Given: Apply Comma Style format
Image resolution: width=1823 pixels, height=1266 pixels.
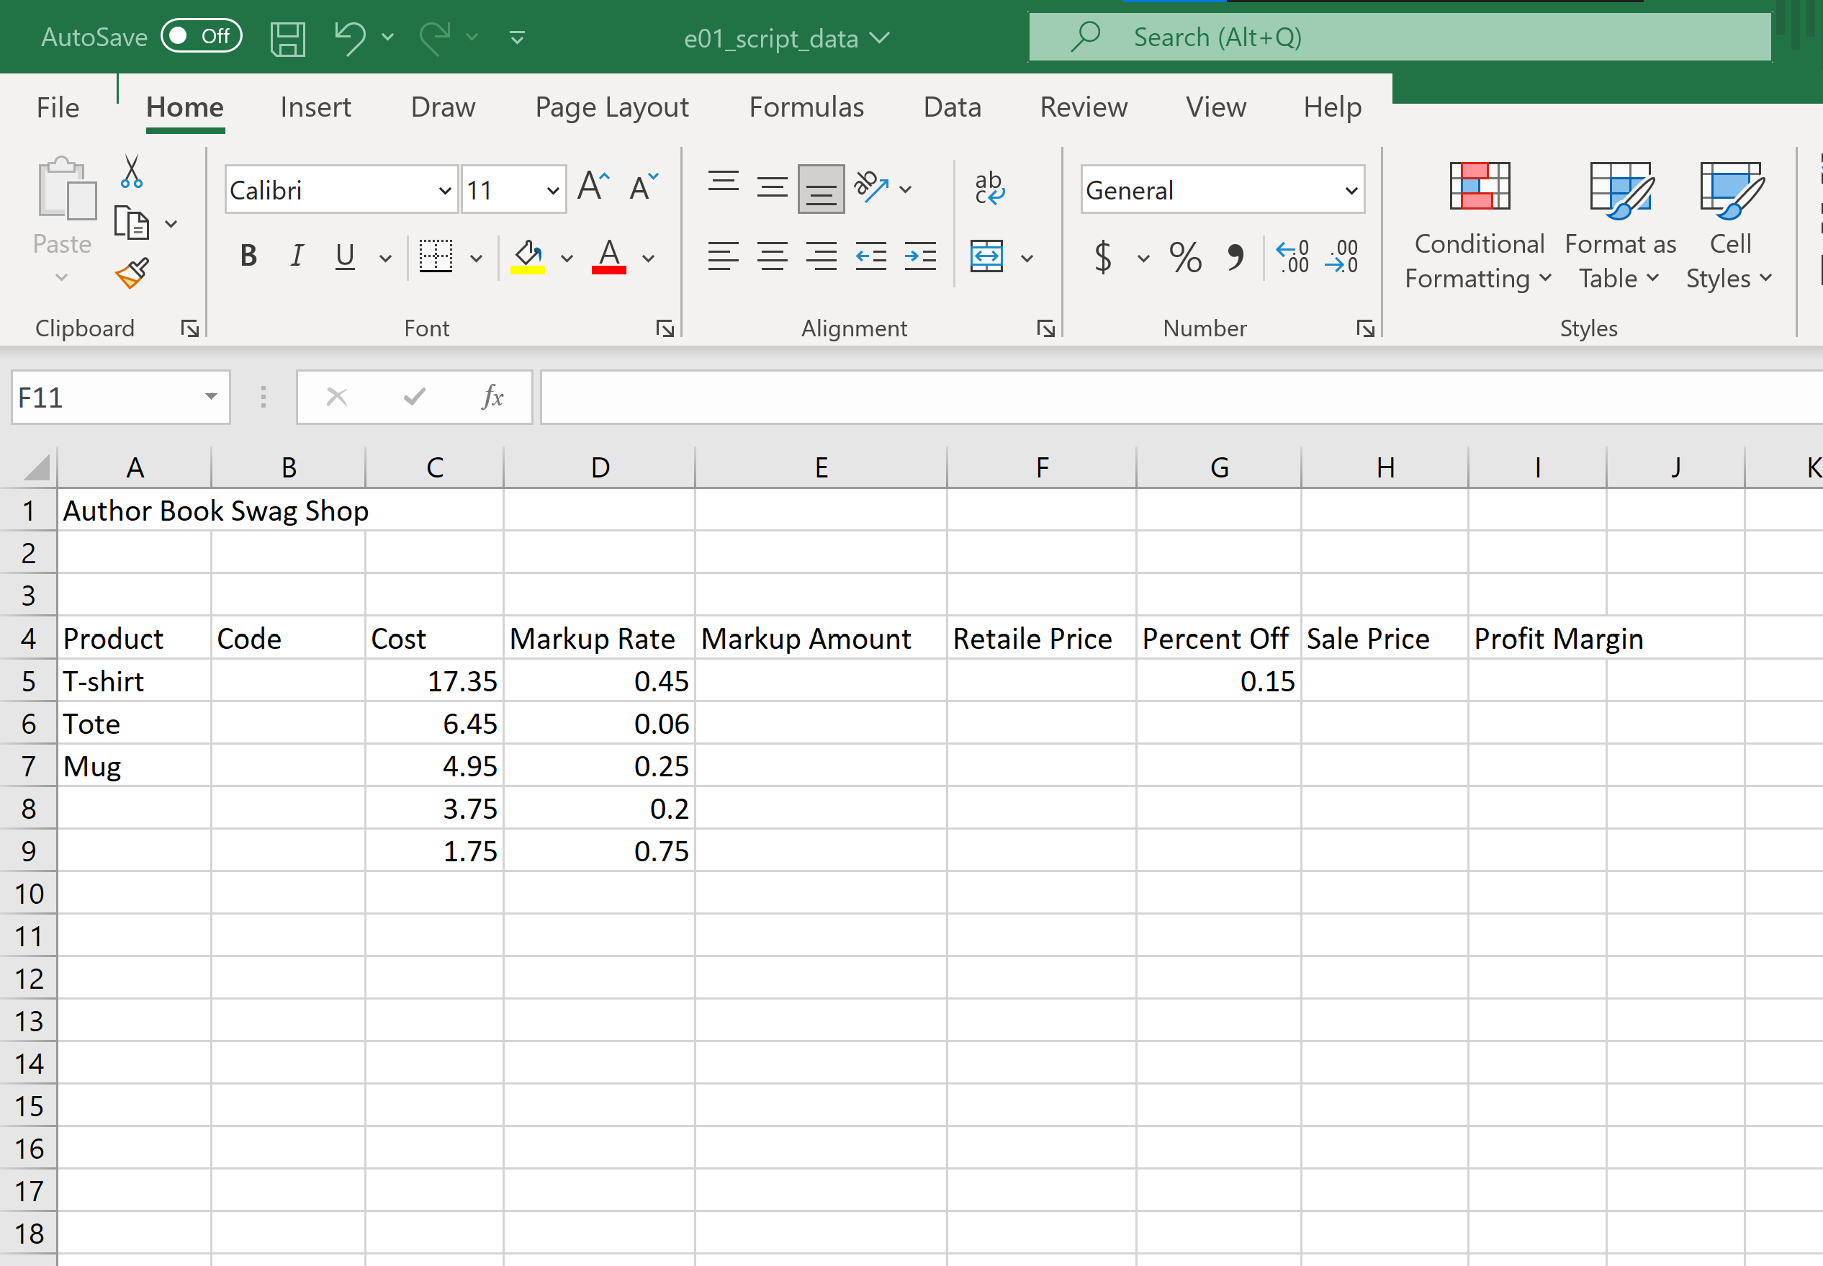Looking at the screenshot, I should [1235, 257].
